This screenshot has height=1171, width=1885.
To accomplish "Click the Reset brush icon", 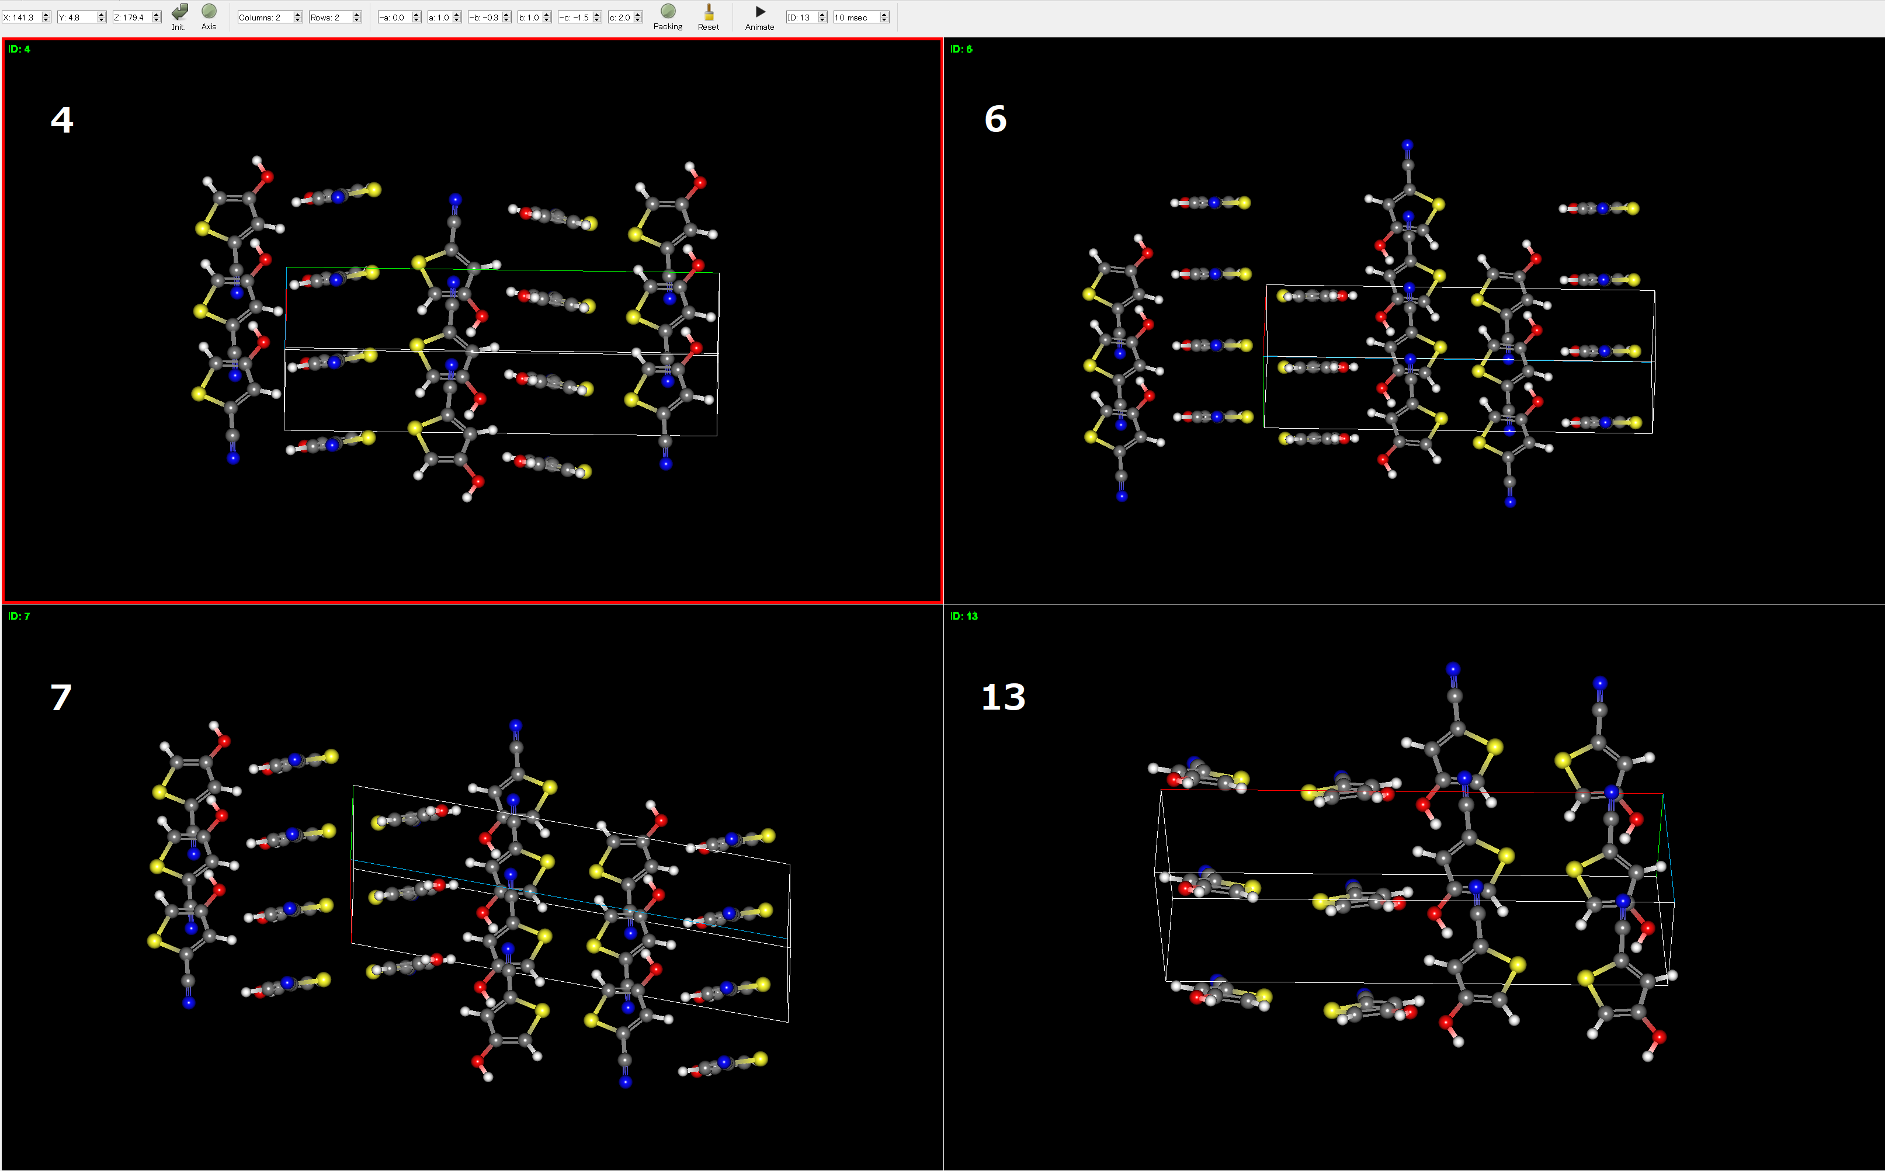I will 708,12.
